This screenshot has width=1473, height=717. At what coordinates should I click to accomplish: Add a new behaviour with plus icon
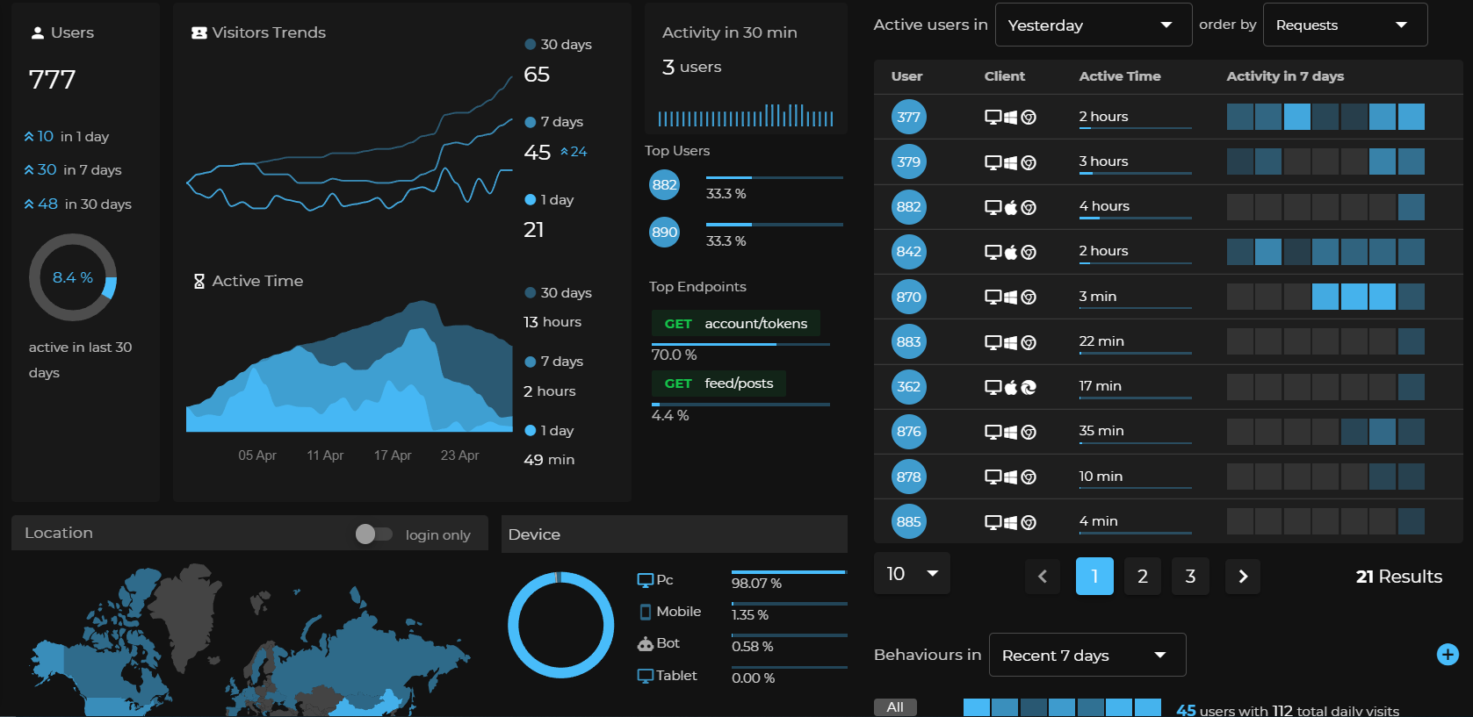point(1448,655)
